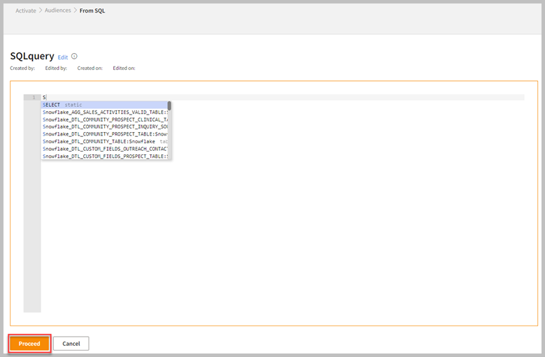Click the info icon next to SQLquery
This screenshot has width=545, height=357.
pyautogui.click(x=75, y=57)
